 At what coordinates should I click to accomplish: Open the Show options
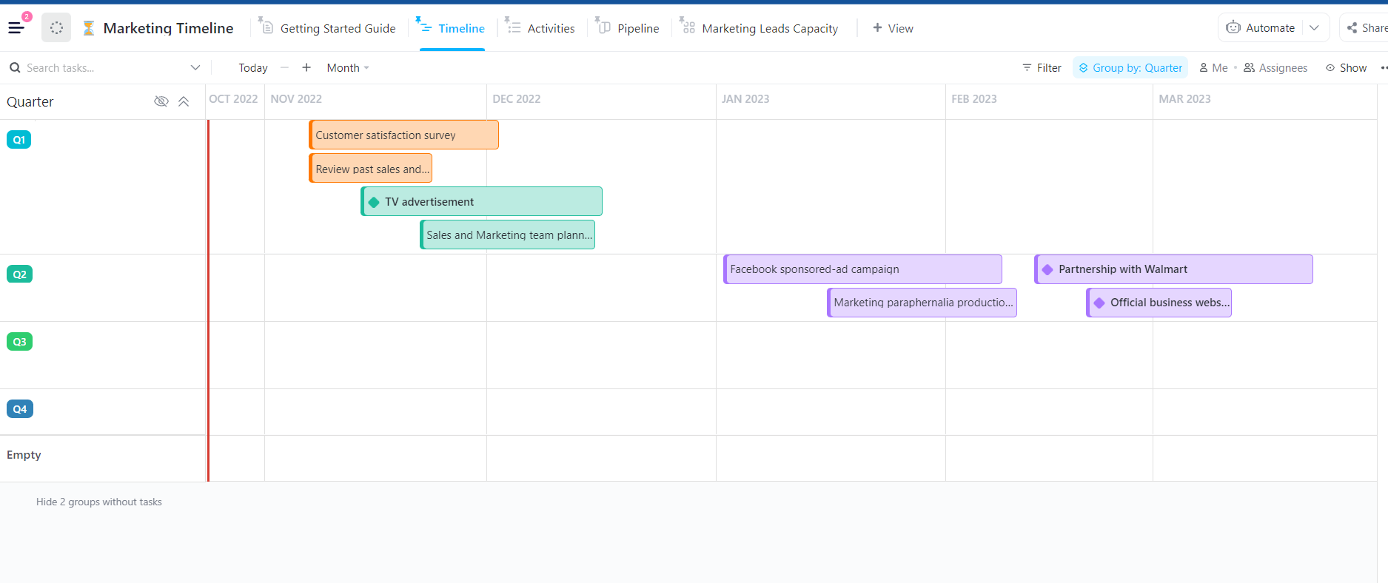click(x=1347, y=67)
